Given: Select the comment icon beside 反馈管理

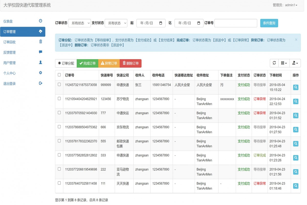Looking at the screenshot, I should coord(40,52).
